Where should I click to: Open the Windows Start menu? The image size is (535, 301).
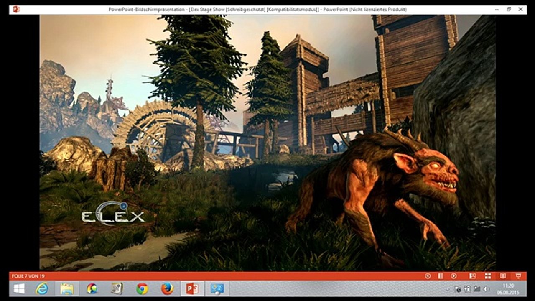point(19,288)
